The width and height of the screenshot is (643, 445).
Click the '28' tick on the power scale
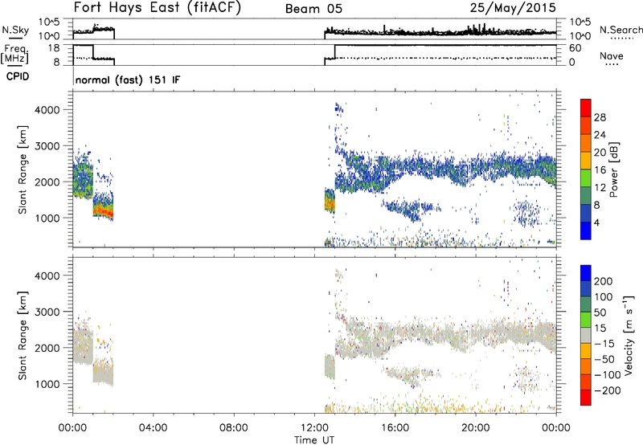pos(600,117)
